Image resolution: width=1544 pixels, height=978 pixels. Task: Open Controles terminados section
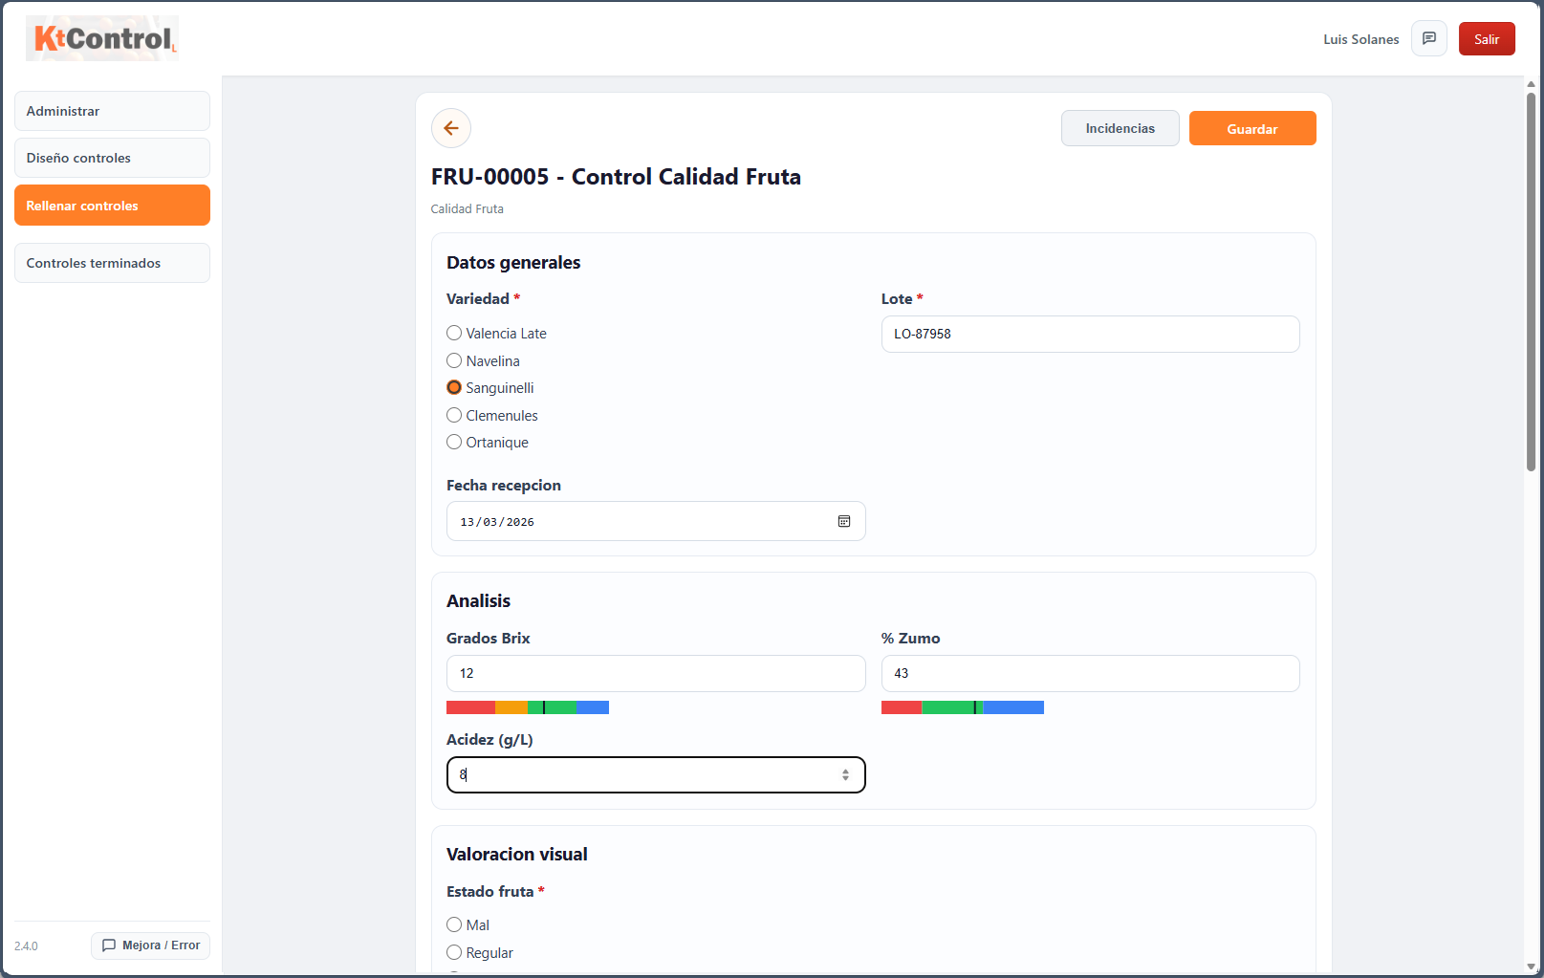pyautogui.click(x=112, y=263)
